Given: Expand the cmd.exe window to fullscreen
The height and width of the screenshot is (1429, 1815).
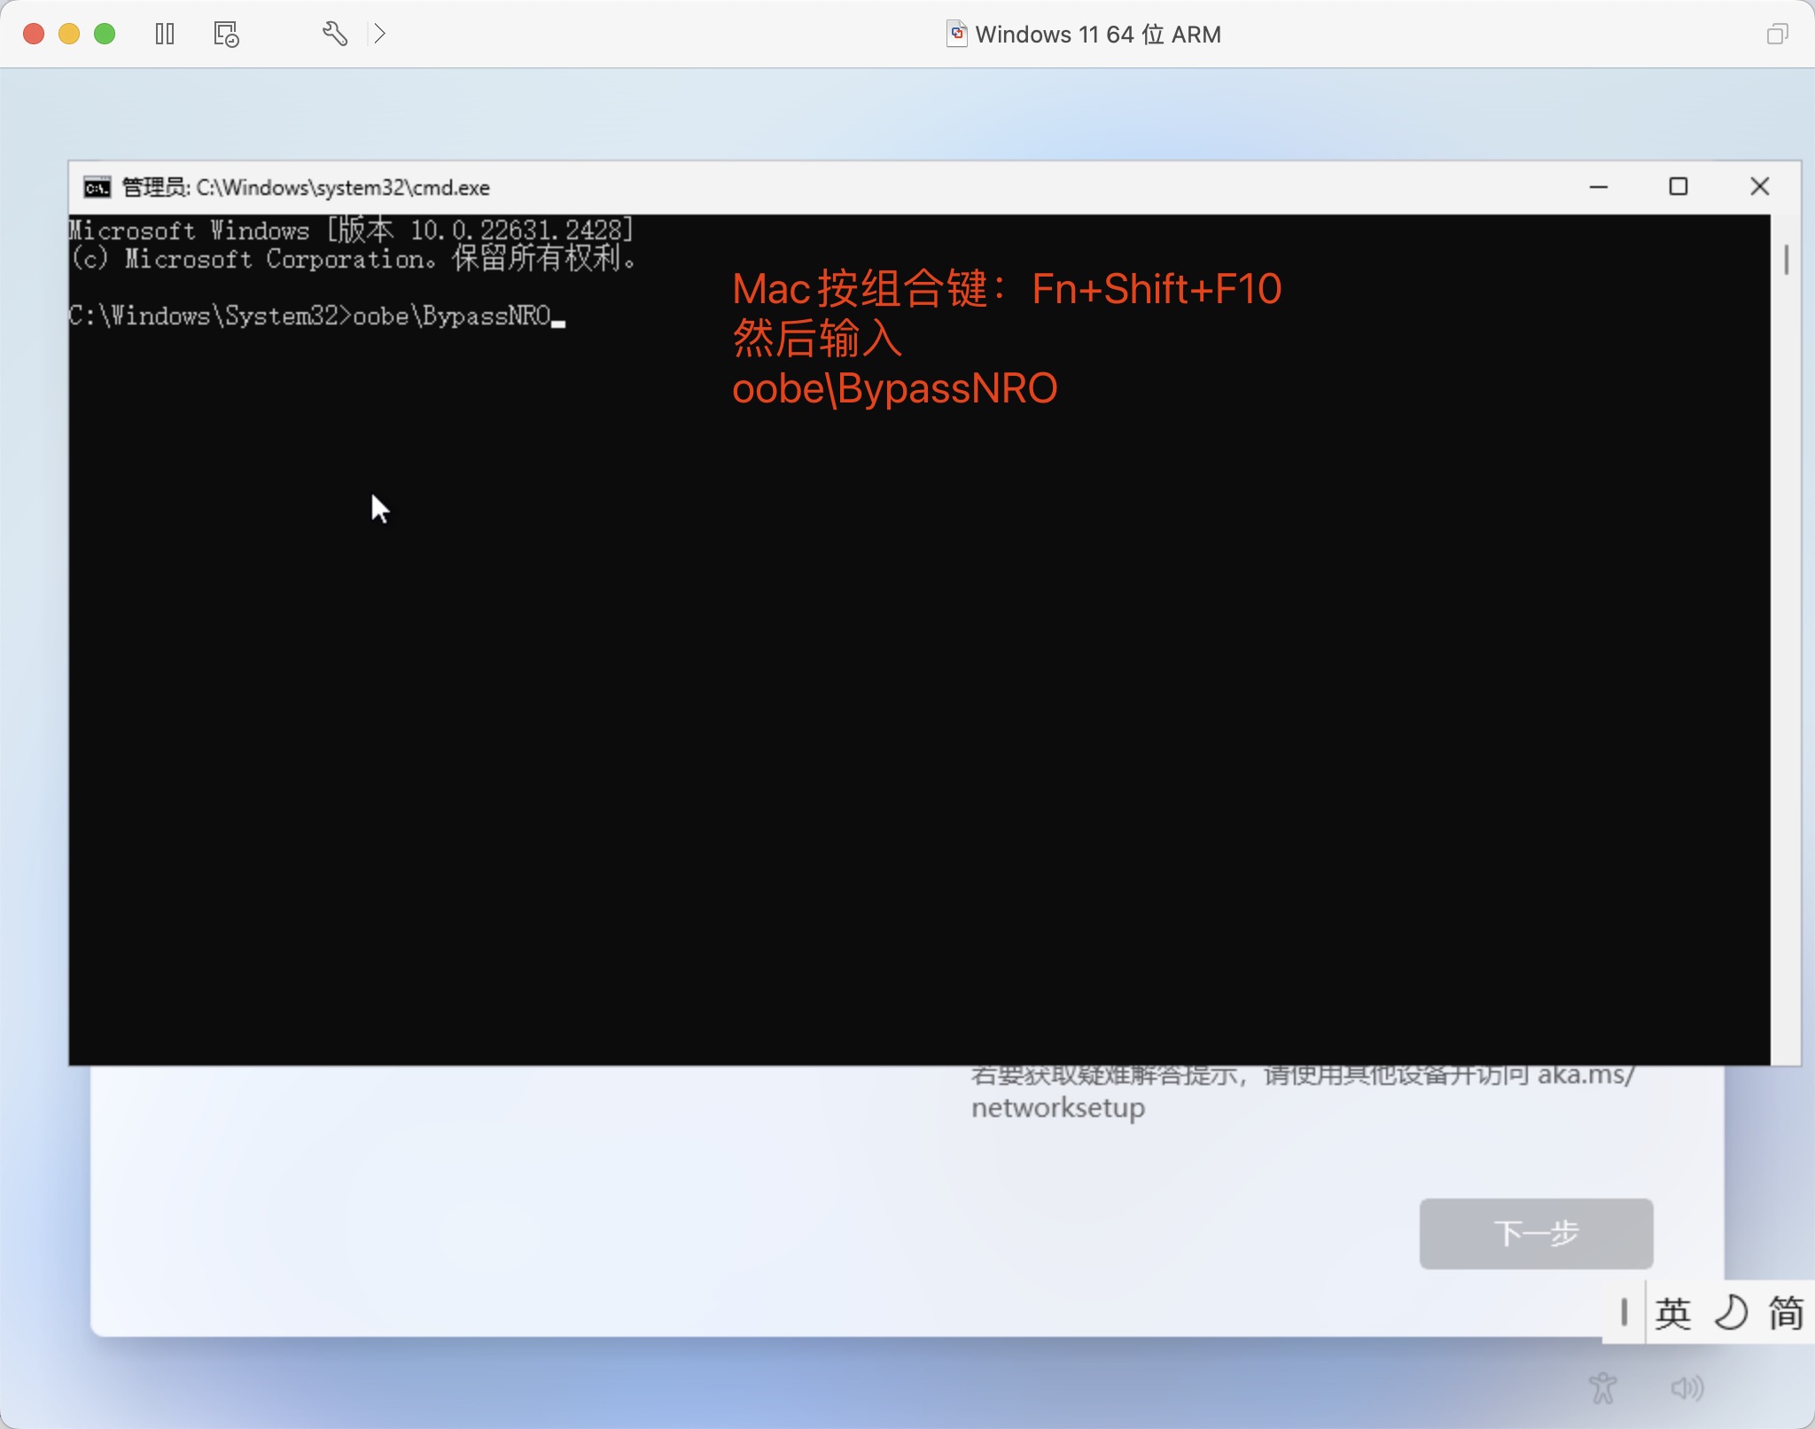Looking at the screenshot, I should click(x=1677, y=187).
